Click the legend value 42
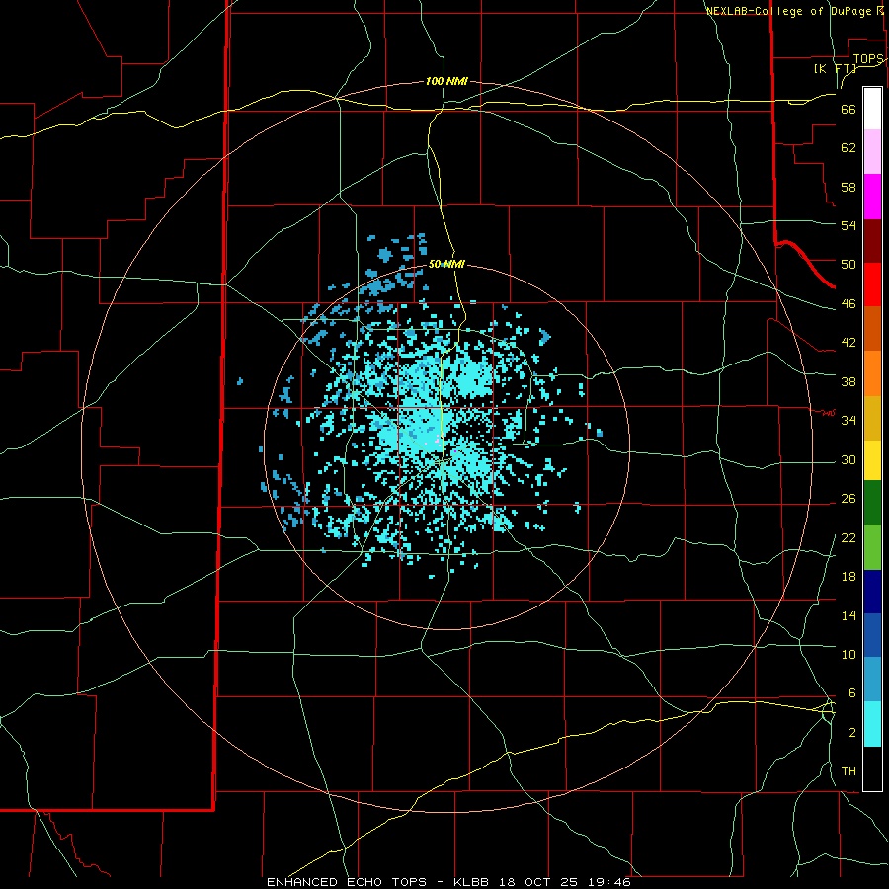This screenshot has width=889, height=889. click(849, 342)
